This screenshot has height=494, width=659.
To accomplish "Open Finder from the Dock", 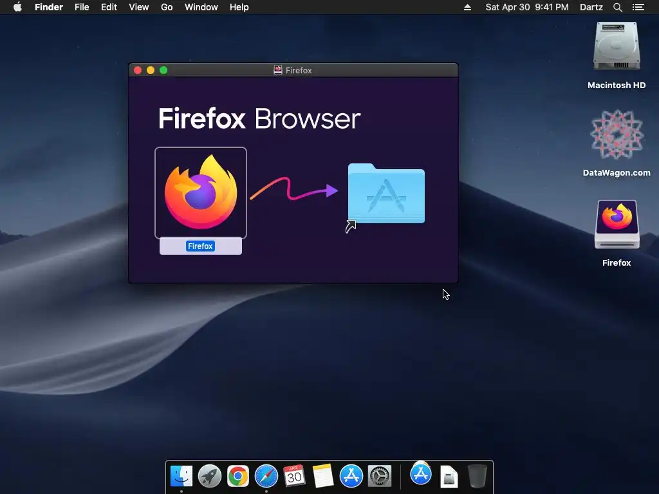I will click(x=181, y=476).
